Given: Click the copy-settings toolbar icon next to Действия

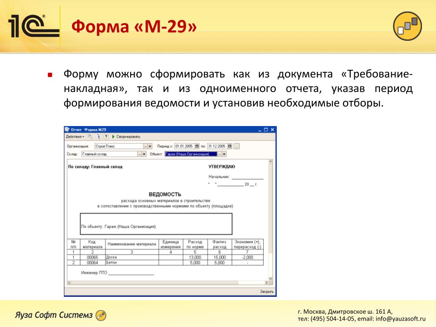Looking at the screenshot, I should [90, 137].
